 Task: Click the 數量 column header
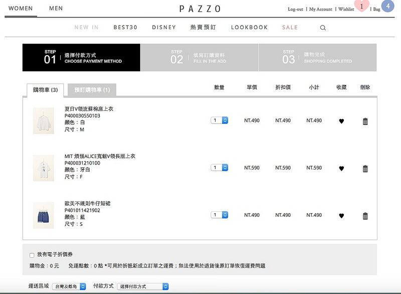point(219,87)
